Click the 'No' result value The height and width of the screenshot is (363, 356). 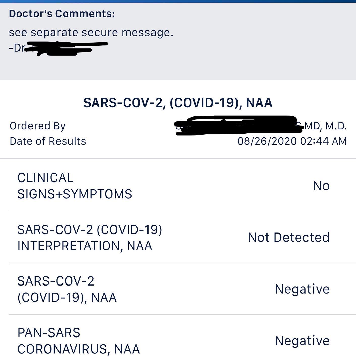321,186
